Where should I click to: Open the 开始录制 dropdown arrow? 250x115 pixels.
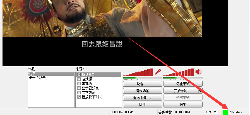pyautogui.click(x=200, y=91)
